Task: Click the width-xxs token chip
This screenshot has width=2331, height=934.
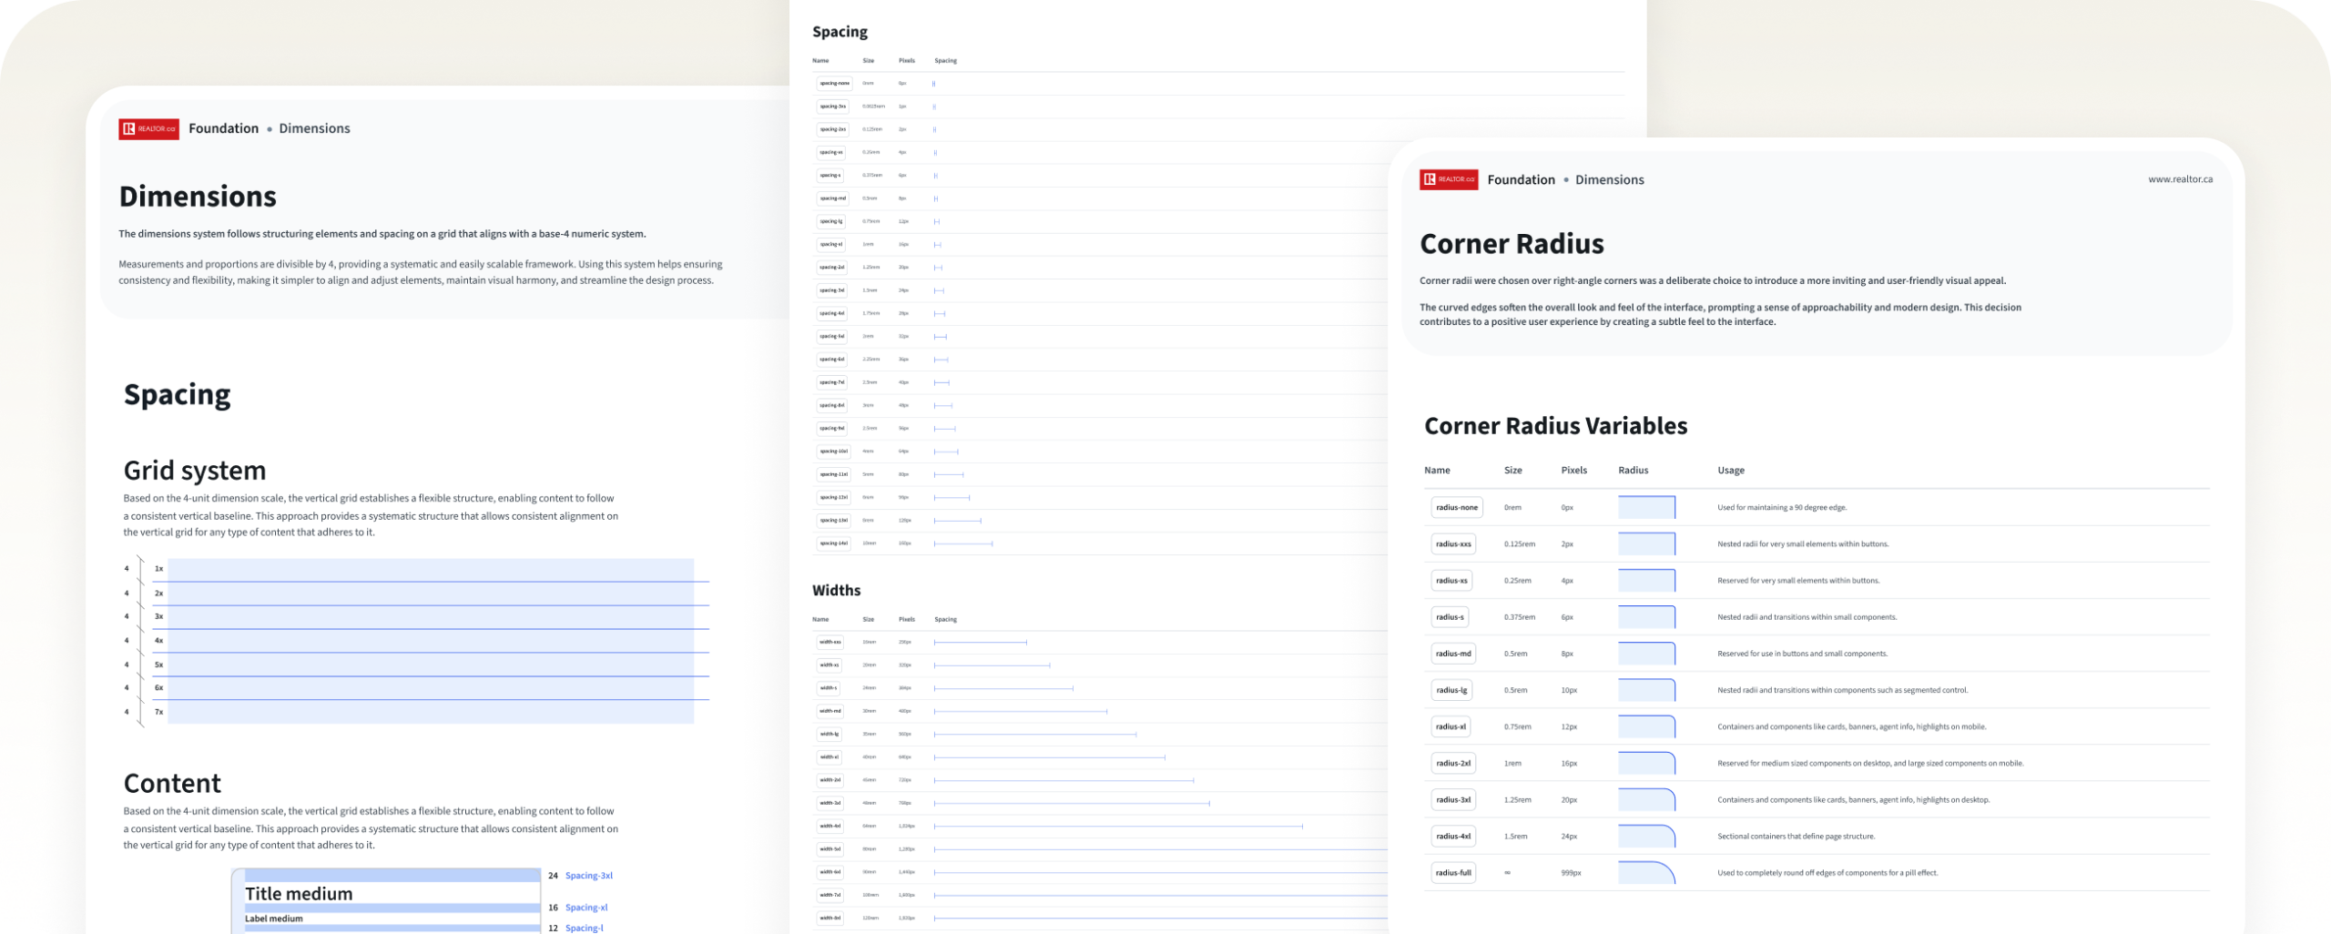Action: click(x=830, y=643)
